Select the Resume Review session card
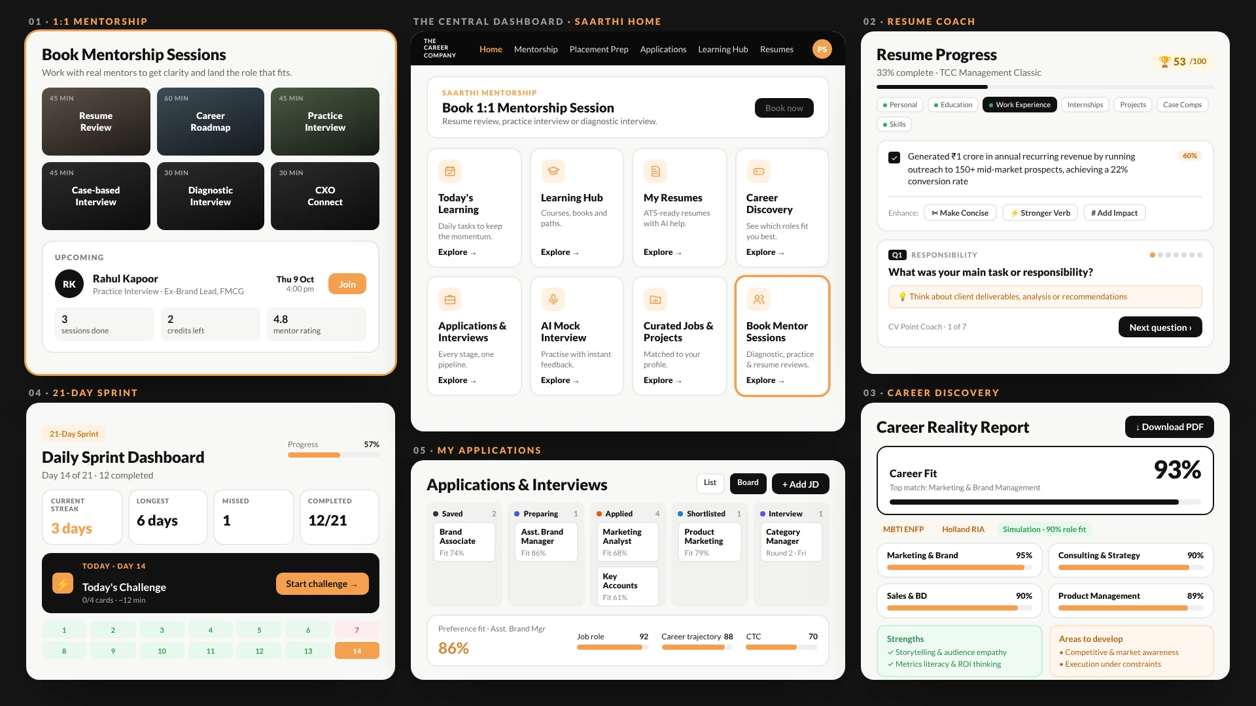This screenshot has height=706, width=1256. 96,122
